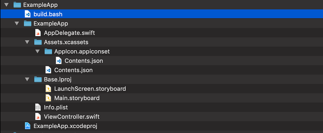Collapse the Base.lproj folder
Image resolution: width=323 pixels, height=133 pixels.
[27, 79]
